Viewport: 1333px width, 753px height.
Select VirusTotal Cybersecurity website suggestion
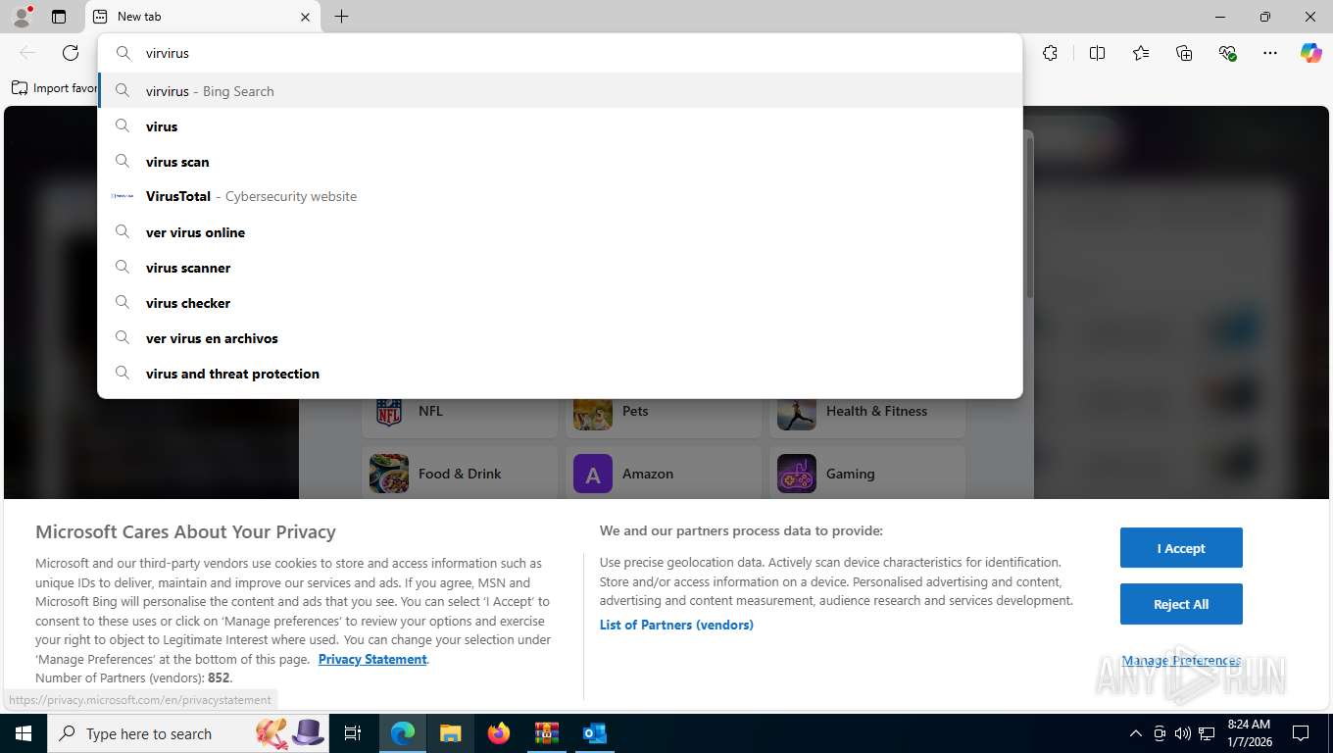(560, 196)
